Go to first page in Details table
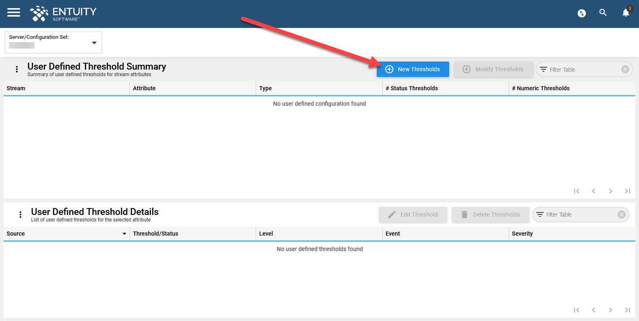 tap(577, 310)
